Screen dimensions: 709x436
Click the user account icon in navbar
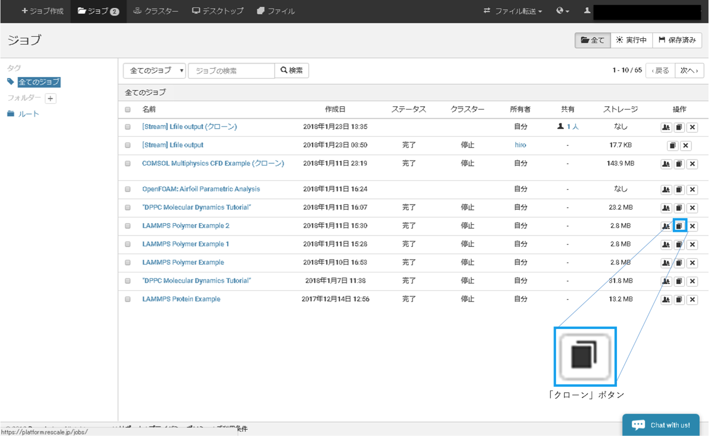coord(587,11)
